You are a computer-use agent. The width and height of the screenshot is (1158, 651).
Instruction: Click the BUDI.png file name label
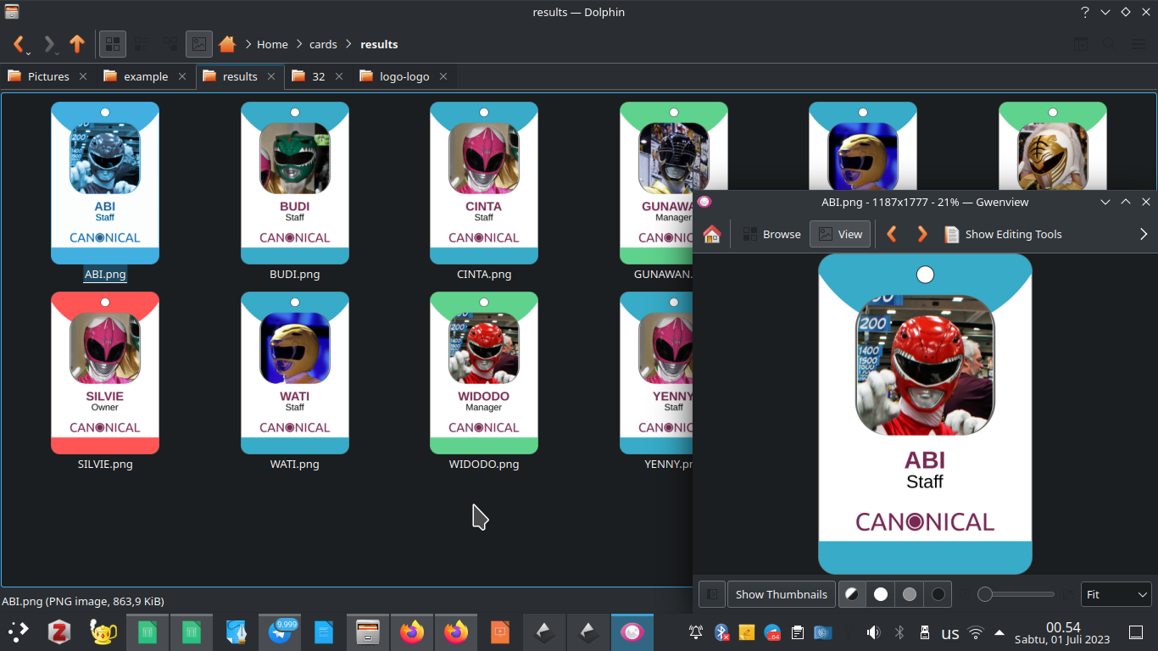click(x=295, y=274)
